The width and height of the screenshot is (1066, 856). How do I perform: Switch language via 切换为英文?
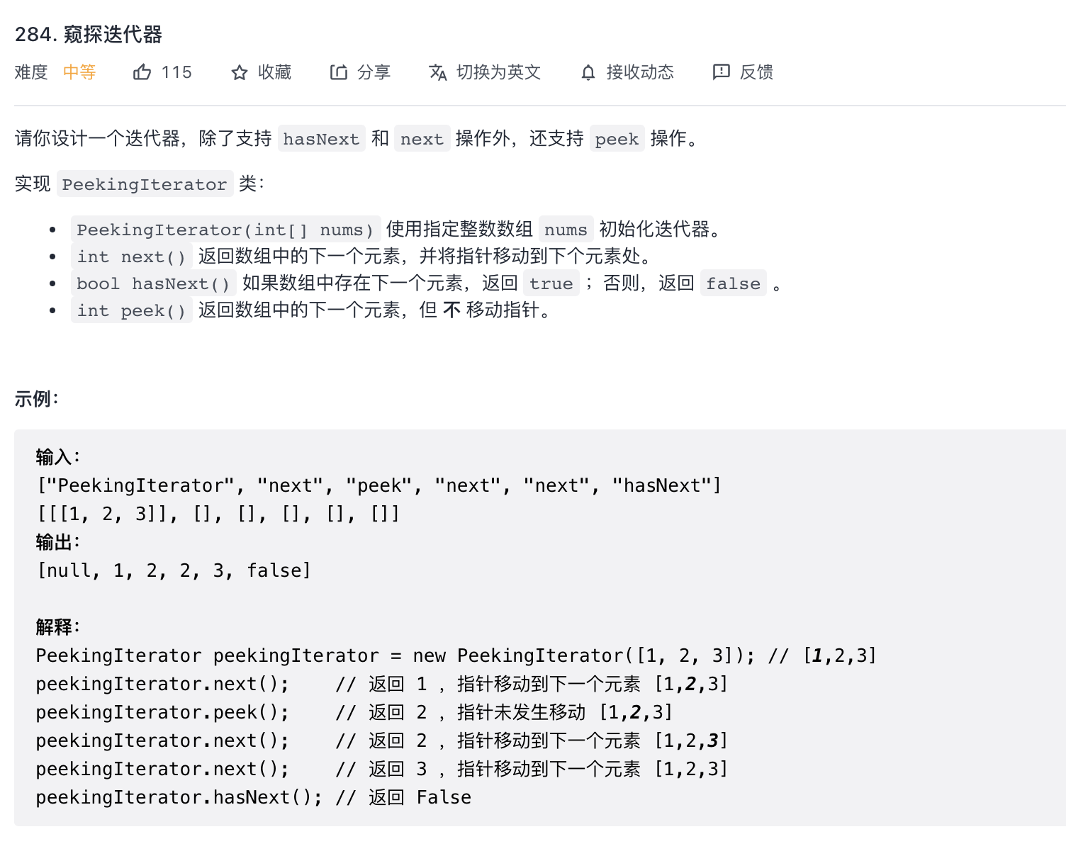pos(498,72)
